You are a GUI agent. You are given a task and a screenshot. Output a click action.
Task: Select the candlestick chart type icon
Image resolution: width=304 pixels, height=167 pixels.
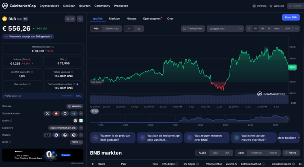pos(139,29)
